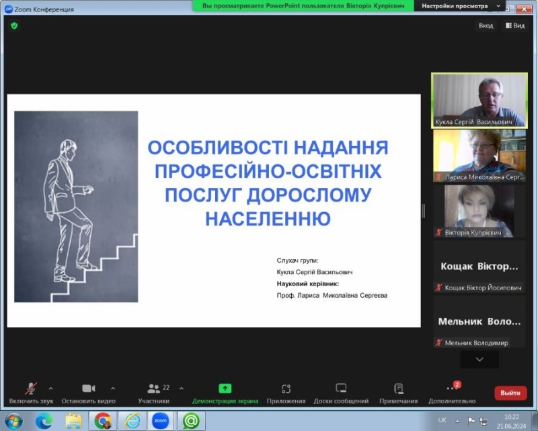Open Доски сообщений whiteboards

(341, 389)
